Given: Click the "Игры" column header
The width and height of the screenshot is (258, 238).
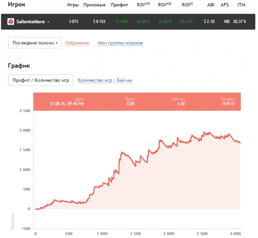Looking at the screenshot, I should coord(73,5).
